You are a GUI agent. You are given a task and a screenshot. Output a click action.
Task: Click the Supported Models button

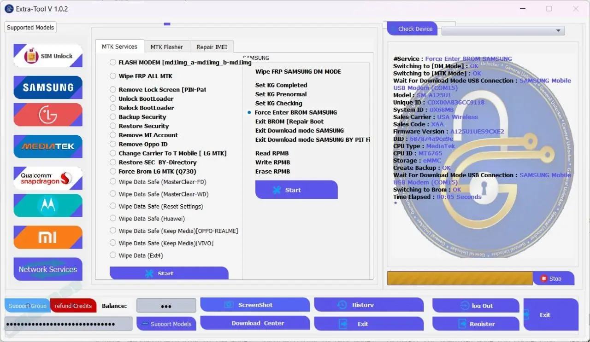click(30, 27)
